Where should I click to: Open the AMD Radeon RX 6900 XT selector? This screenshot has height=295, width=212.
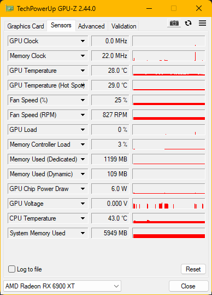pyautogui.click(x=62, y=286)
